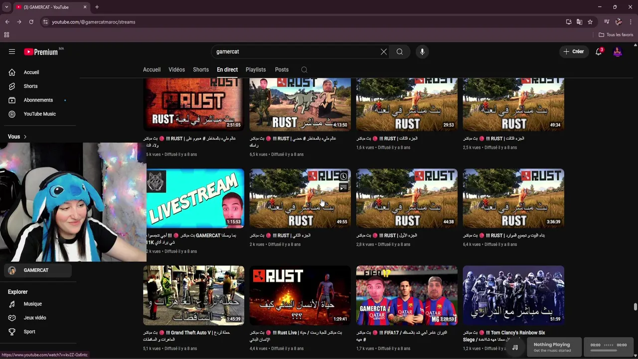Open the Grand Theft Auto V thumbnail 1:45:39
638x359 pixels.
(193, 296)
